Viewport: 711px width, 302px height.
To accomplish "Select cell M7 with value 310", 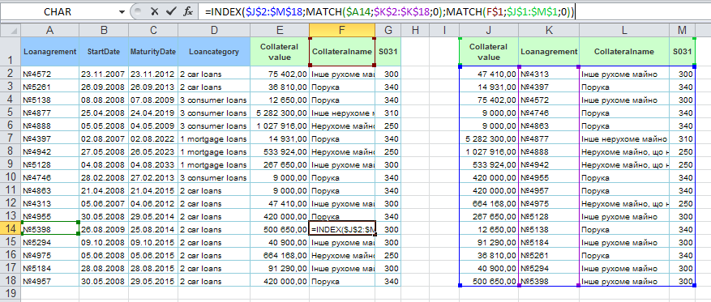I will (683, 138).
